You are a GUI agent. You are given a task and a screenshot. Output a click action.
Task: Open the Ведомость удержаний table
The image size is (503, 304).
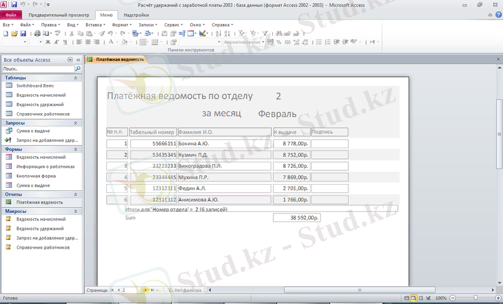coord(39,104)
